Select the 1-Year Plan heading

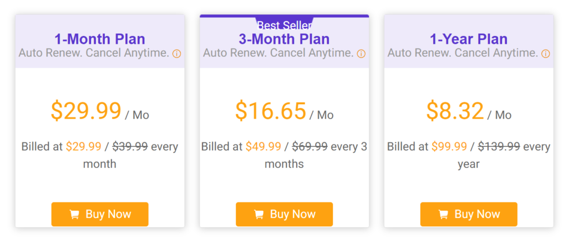[x=469, y=39]
